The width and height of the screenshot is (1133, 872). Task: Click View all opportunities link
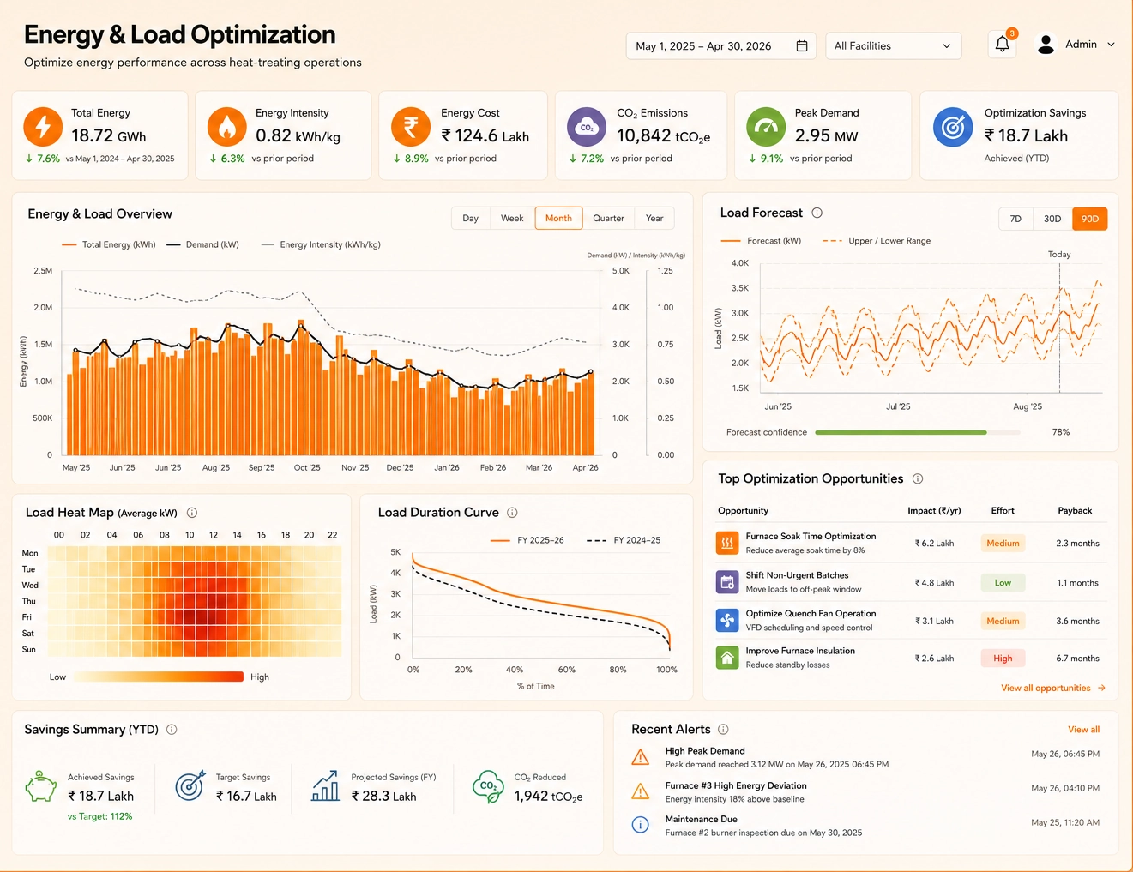[1053, 688]
